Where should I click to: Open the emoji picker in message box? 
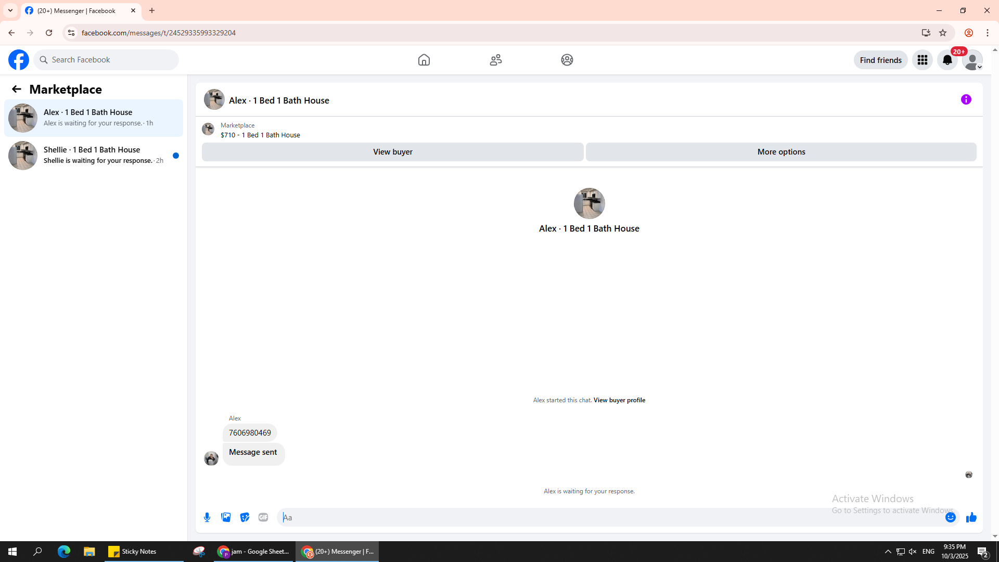pyautogui.click(x=951, y=517)
